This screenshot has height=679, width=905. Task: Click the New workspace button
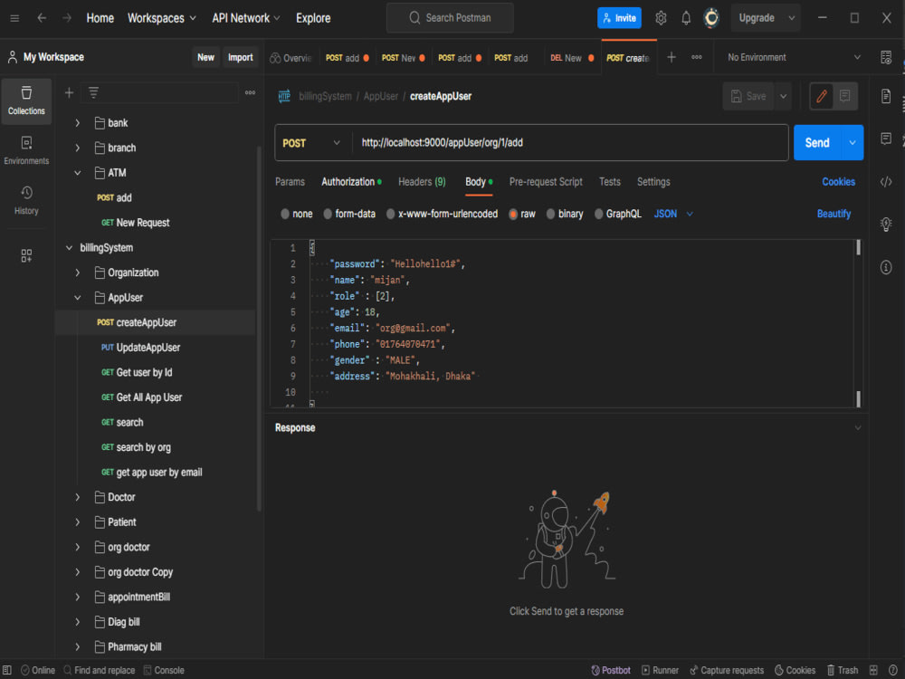pyautogui.click(x=205, y=57)
